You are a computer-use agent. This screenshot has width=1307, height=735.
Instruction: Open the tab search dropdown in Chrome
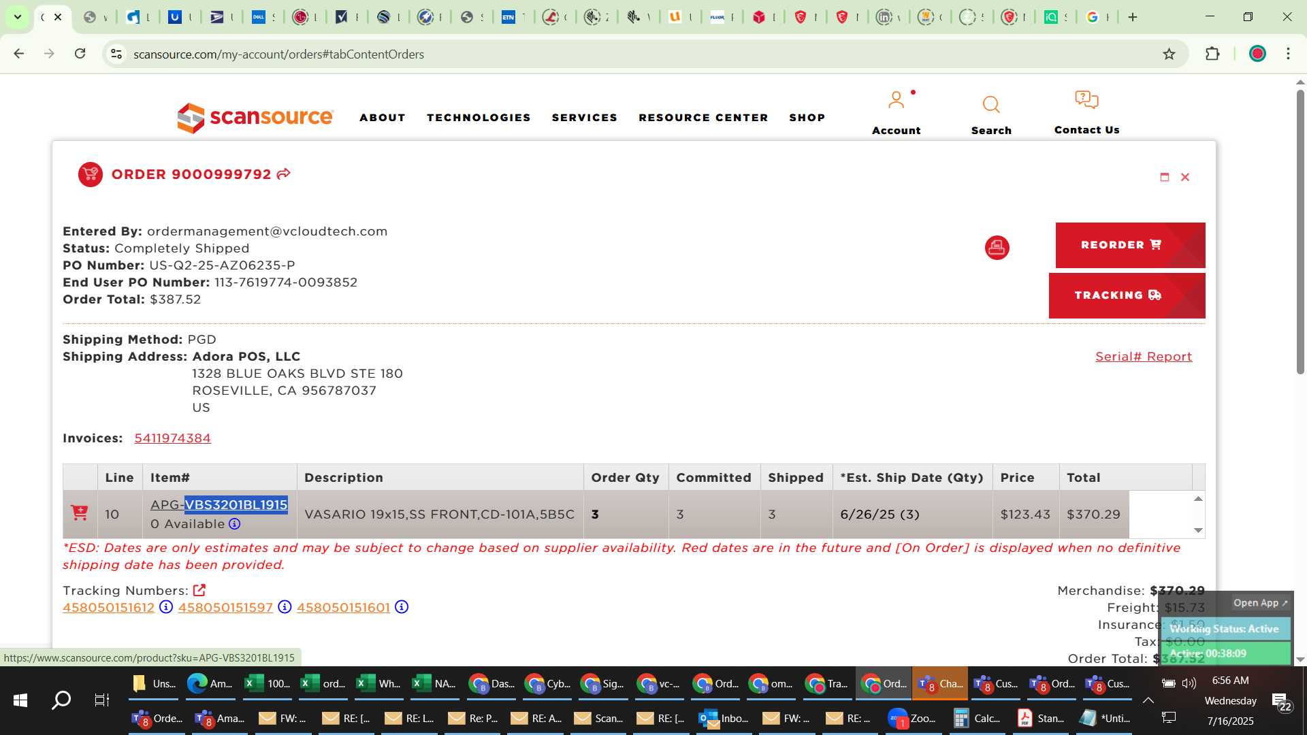pos(18,17)
